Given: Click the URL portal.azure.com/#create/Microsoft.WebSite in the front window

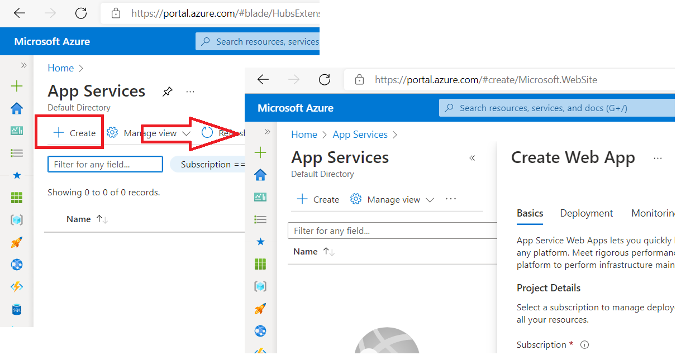Looking at the screenshot, I should coord(486,80).
